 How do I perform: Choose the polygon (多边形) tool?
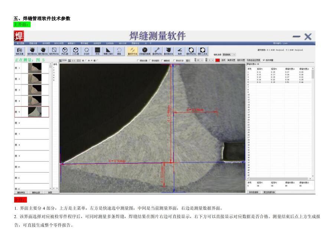pyautogui.click(x=86, y=51)
